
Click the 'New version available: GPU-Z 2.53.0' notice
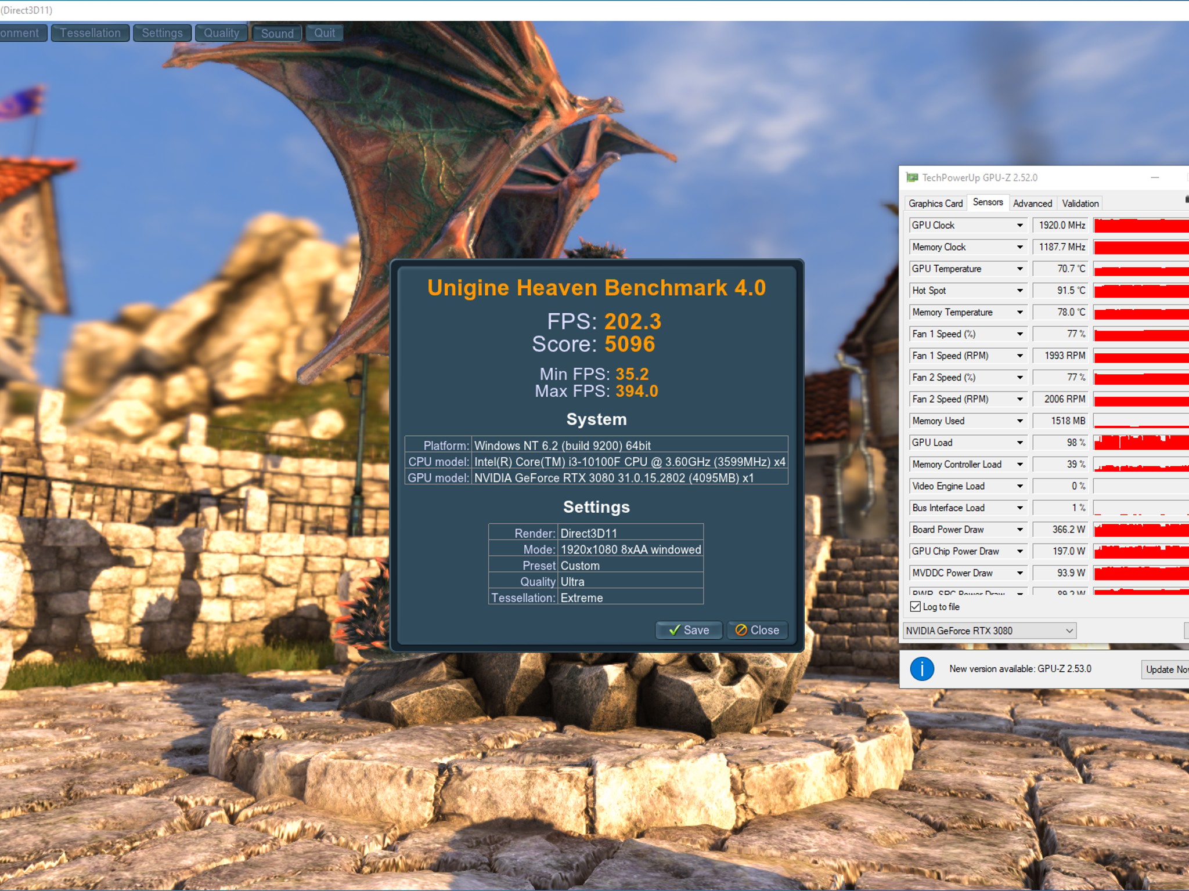1020,669
